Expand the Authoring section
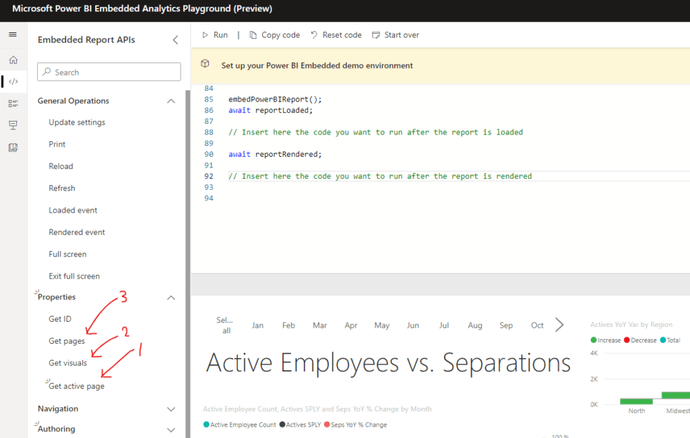690x438 pixels. 171,429
